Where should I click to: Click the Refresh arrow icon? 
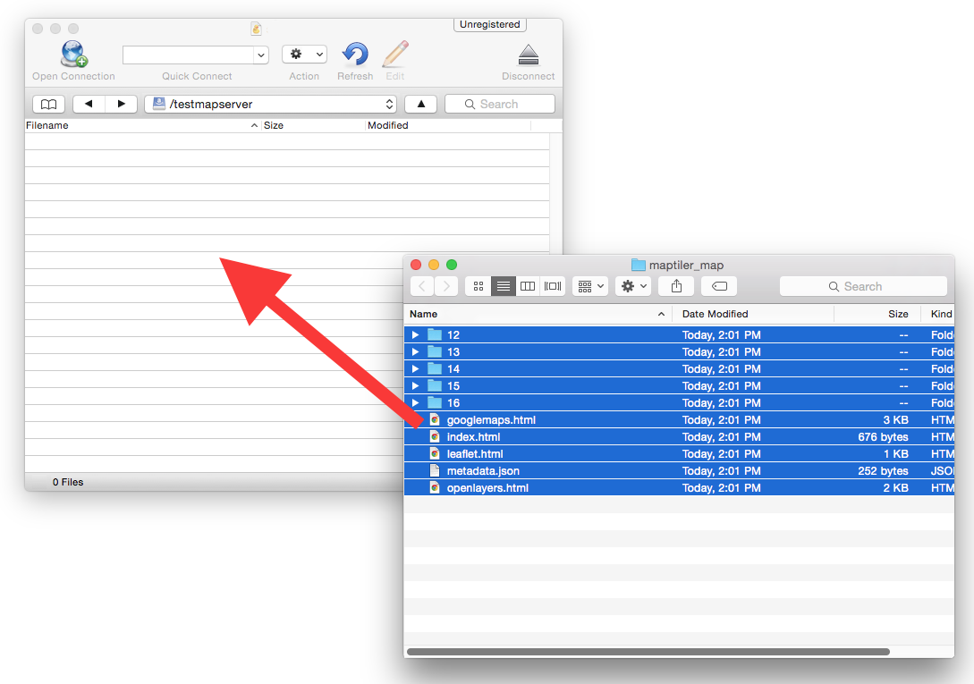pyautogui.click(x=355, y=55)
